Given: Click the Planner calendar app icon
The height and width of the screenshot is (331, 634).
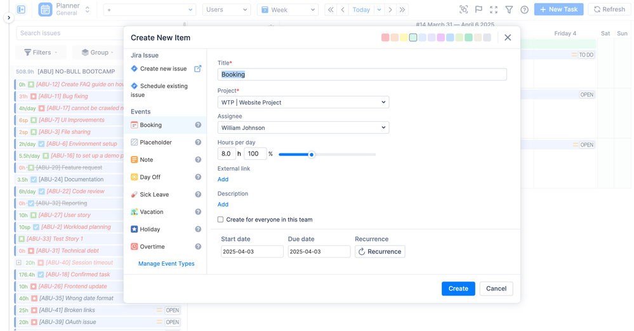Looking at the screenshot, I should point(45,10).
